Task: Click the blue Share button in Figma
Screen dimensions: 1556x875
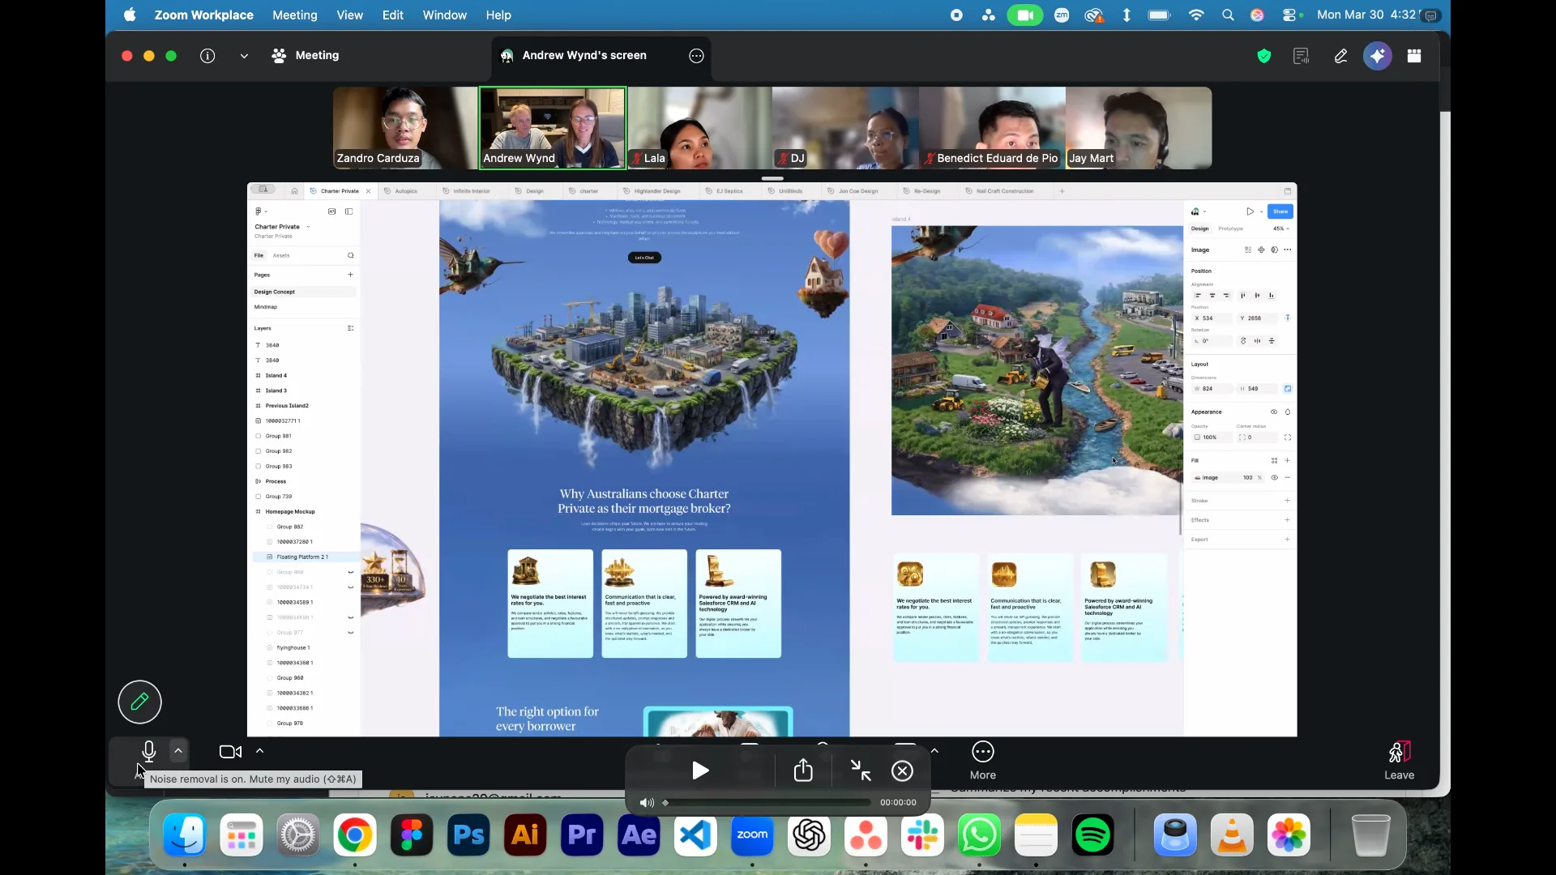Action: 1280,211
